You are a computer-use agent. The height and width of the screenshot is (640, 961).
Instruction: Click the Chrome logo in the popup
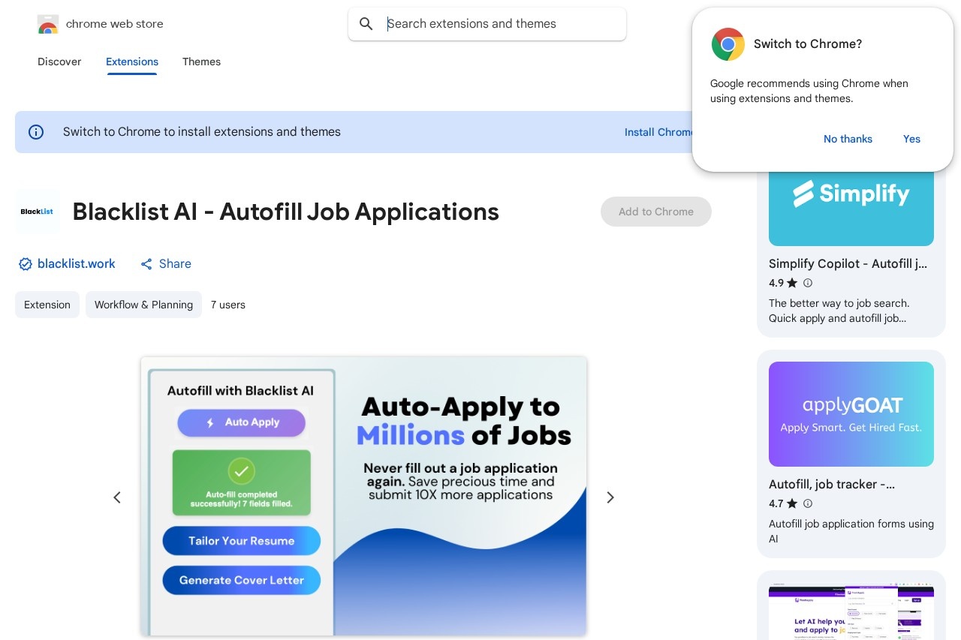(x=728, y=44)
